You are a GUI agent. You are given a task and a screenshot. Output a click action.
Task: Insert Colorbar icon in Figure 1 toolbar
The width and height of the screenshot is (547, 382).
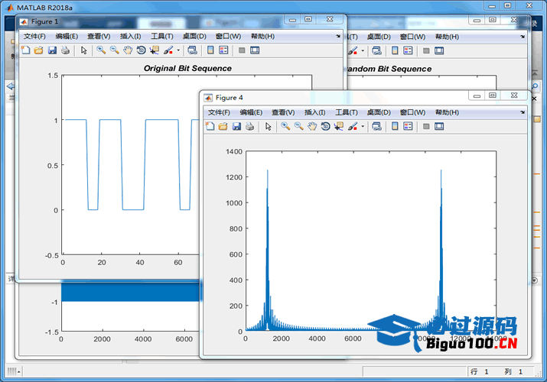(210, 50)
